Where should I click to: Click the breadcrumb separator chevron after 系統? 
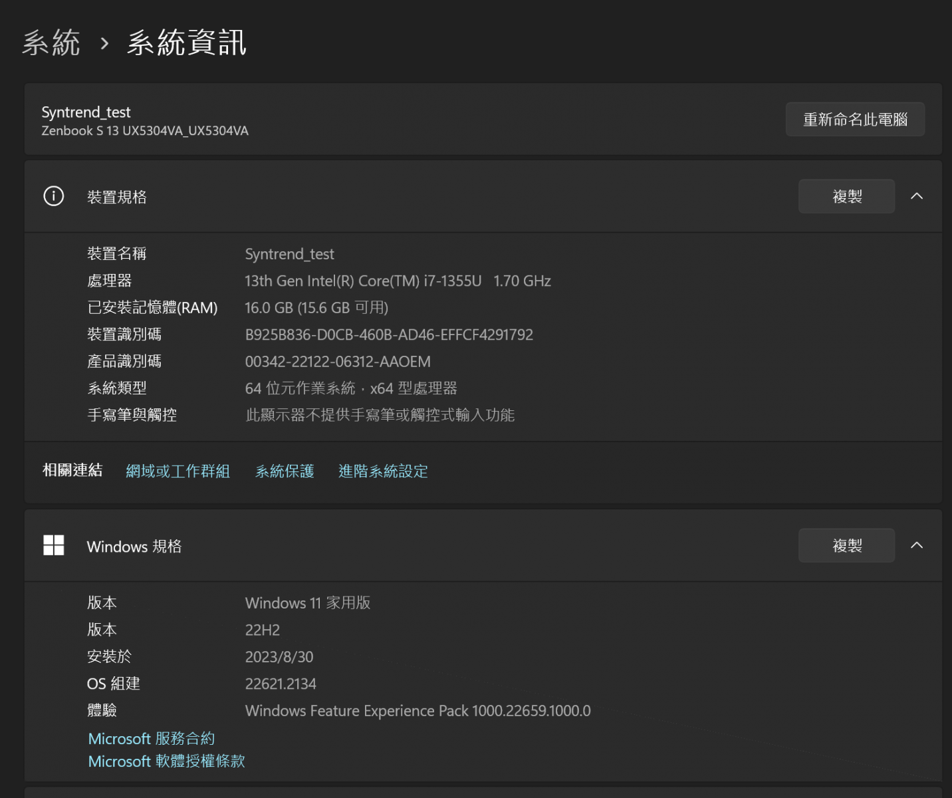[x=104, y=44]
